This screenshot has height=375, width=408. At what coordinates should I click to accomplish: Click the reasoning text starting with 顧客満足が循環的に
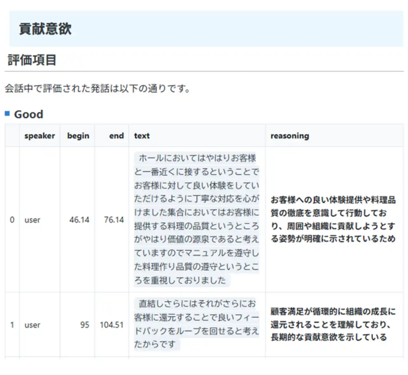333,324
